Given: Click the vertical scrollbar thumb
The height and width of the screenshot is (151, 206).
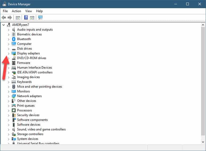Looking at the screenshot, I should pos(203,81).
